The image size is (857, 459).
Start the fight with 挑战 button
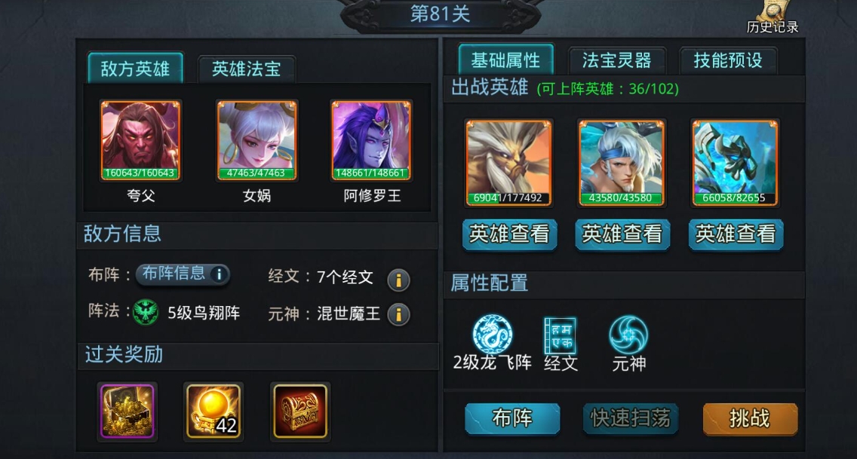coord(750,418)
